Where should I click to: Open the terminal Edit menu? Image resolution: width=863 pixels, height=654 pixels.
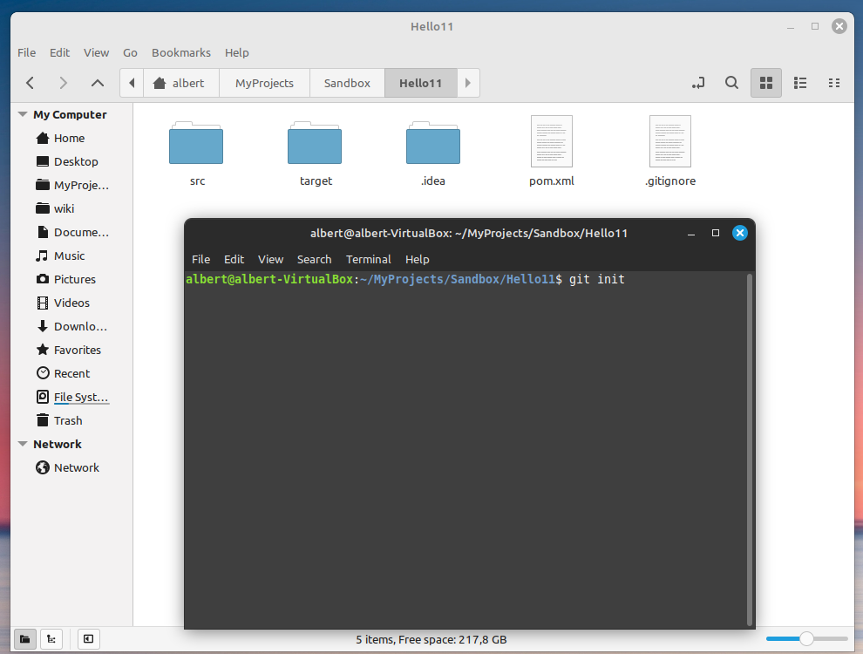point(234,259)
